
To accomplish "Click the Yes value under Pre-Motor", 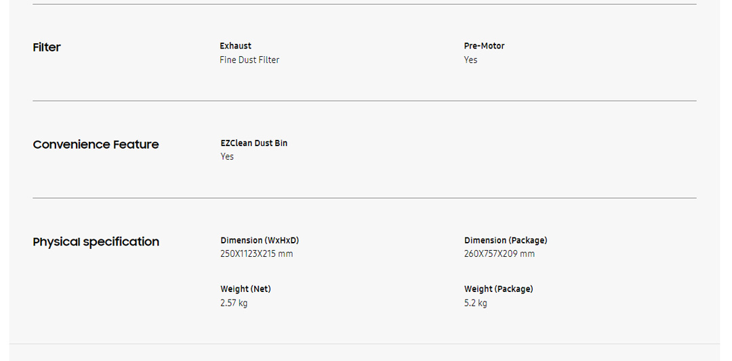I will (x=470, y=60).
